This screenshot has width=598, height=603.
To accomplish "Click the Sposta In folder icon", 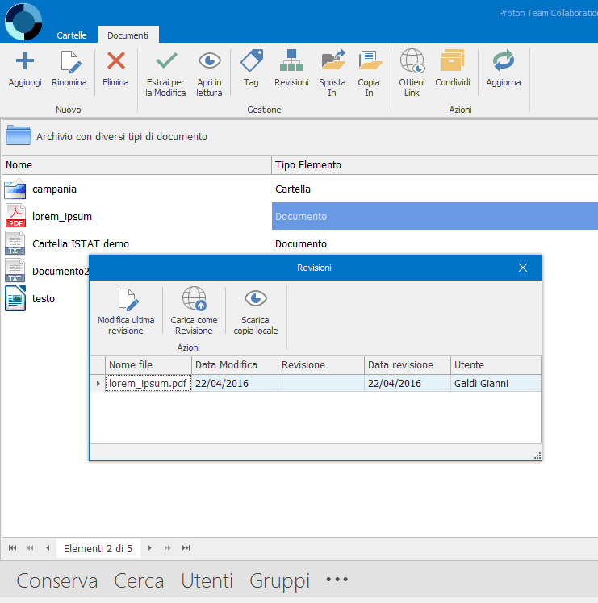I will (x=332, y=60).
